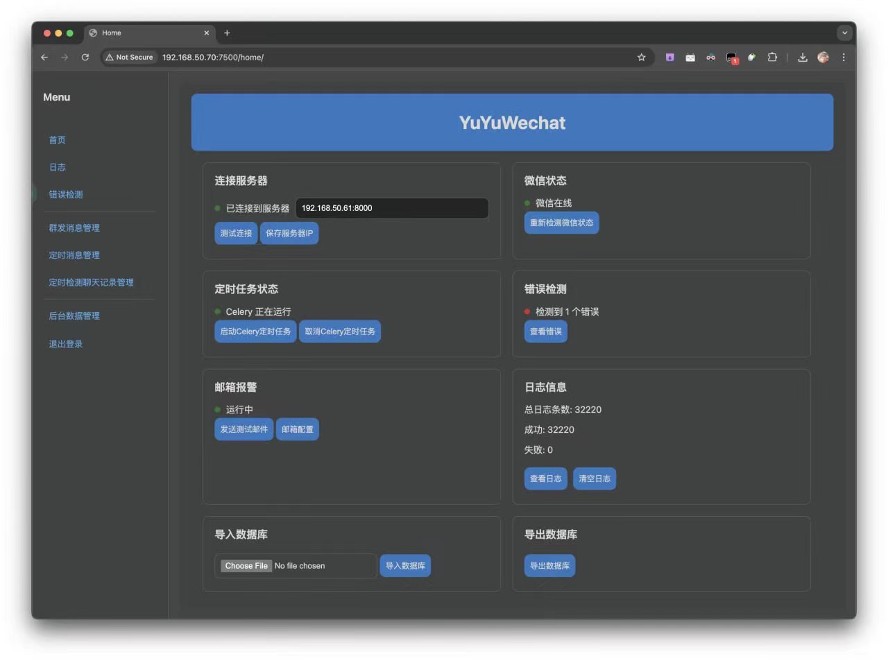888x661 pixels.
Task: Switch to the Home browser tab
Action: [139, 33]
